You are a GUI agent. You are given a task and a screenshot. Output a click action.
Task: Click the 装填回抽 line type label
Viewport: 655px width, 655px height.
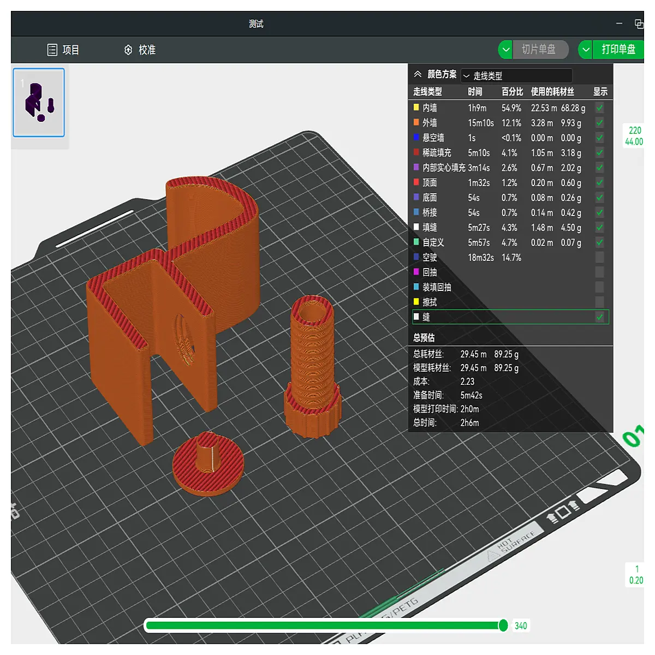(x=437, y=287)
